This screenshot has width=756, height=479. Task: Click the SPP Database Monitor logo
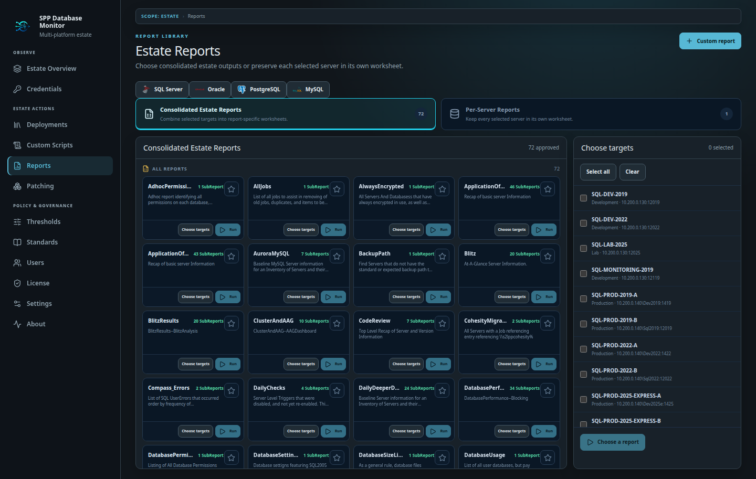coord(22,26)
